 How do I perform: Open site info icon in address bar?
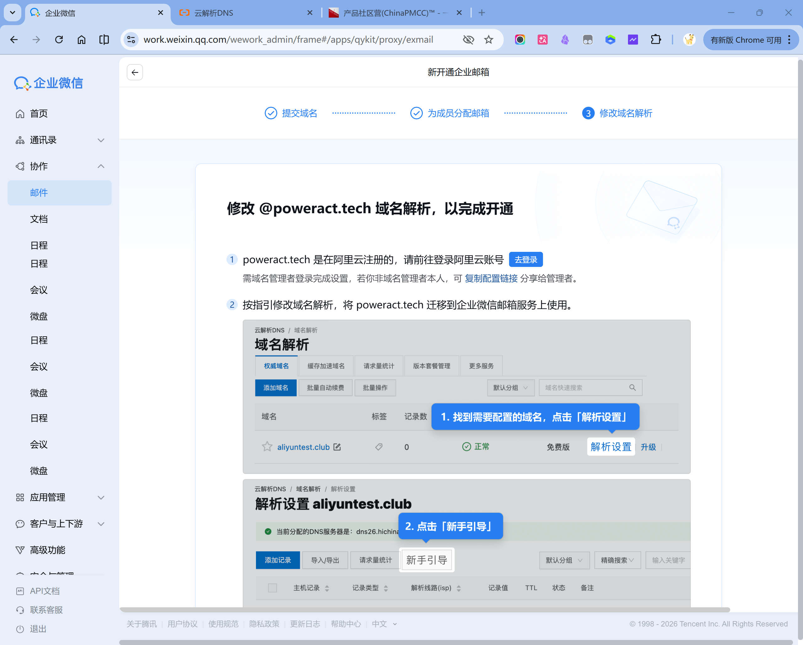(131, 40)
